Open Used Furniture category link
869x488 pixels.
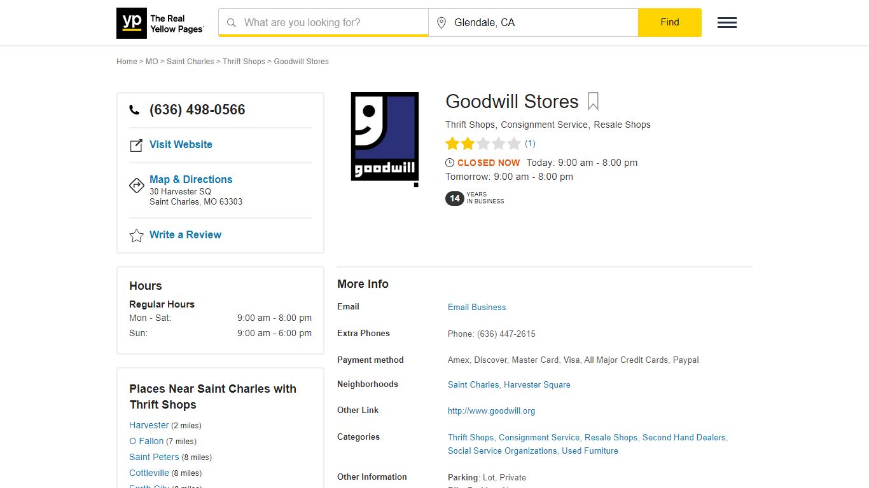coord(590,451)
